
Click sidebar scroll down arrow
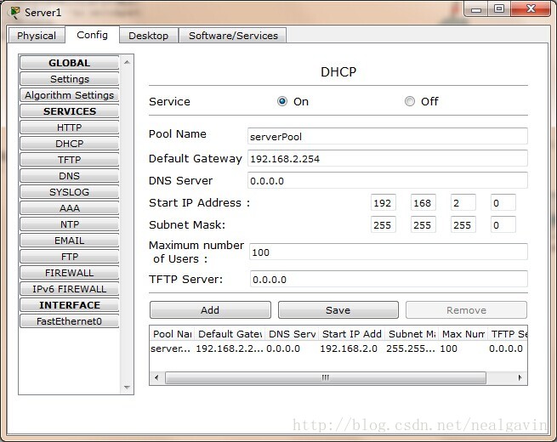coord(128,387)
